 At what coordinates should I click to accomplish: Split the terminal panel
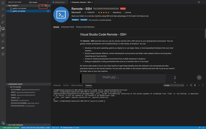pos(191,85)
